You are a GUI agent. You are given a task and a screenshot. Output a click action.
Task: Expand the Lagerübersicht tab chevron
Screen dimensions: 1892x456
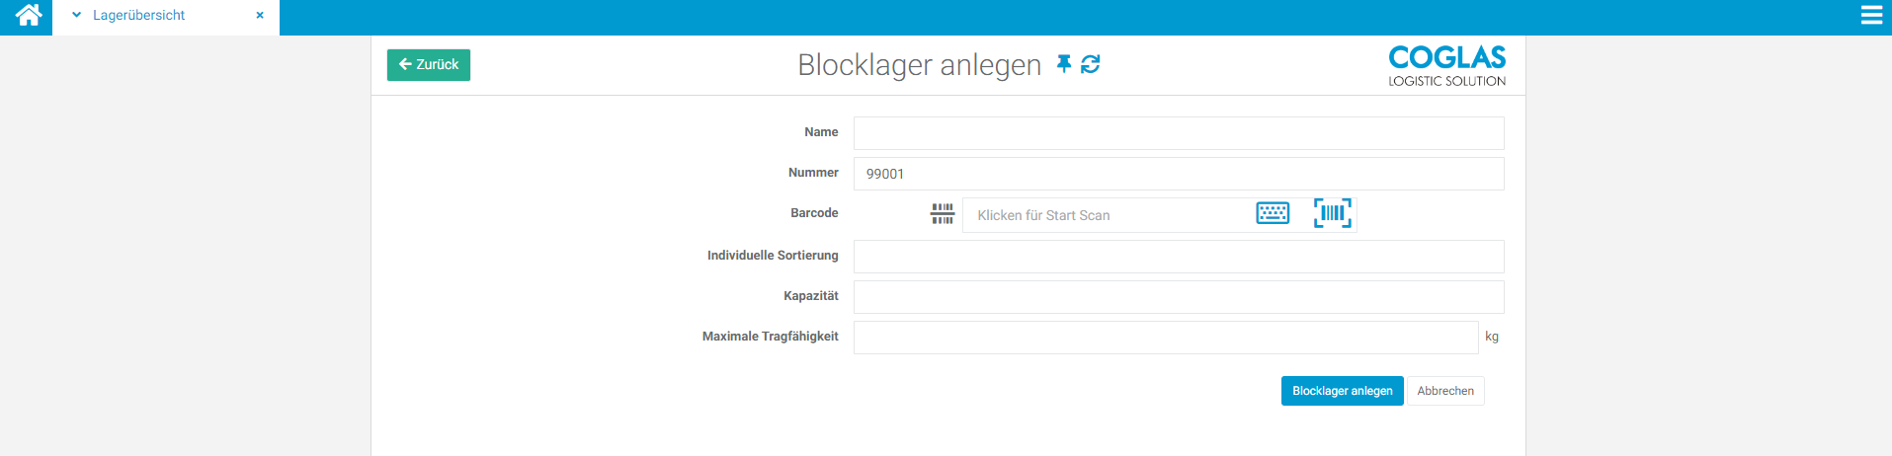pos(76,16)
